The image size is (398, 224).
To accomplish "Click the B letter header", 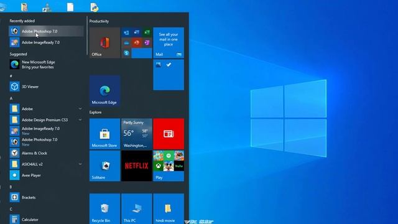I will tap(11, 187).
